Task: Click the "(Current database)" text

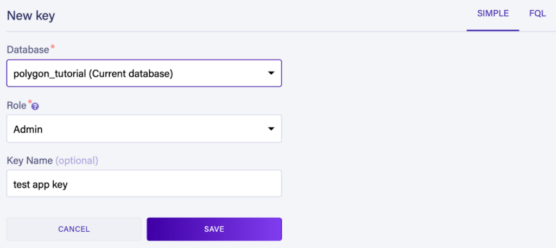Action: tap(131, 74)
